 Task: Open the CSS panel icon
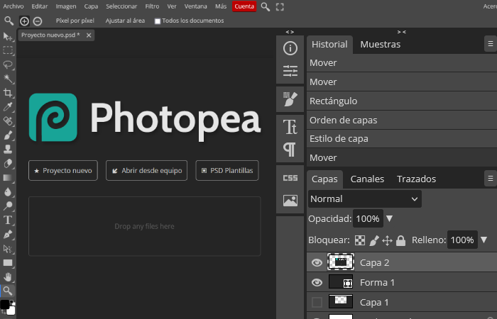coord(290,178)
